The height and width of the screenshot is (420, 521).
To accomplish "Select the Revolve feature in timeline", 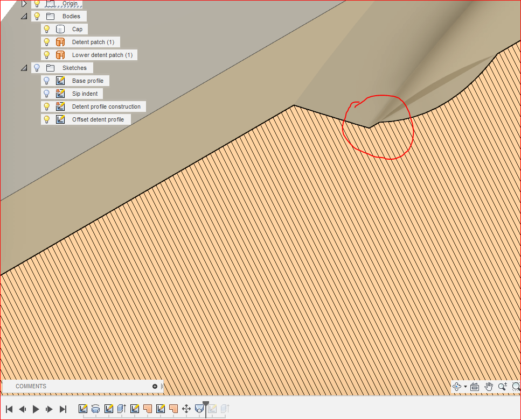I will (96, 408).
